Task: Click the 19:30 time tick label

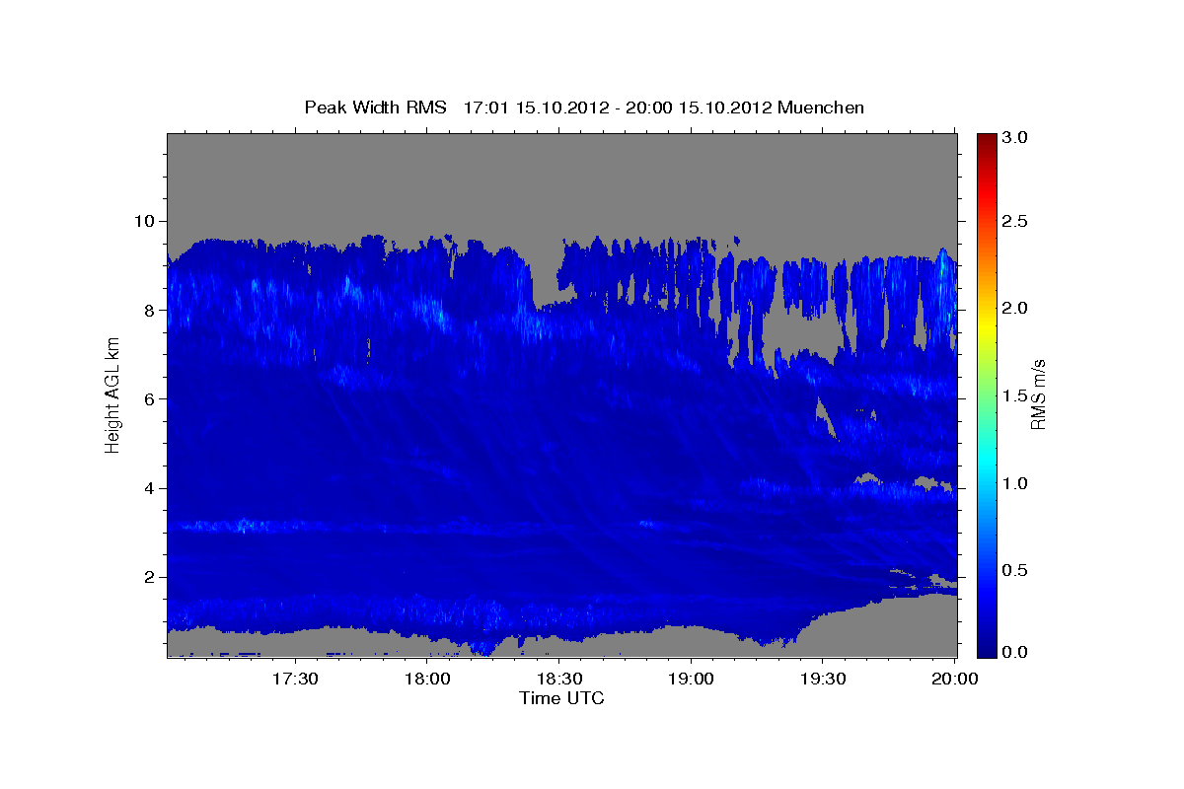Action: coord(822,680)
